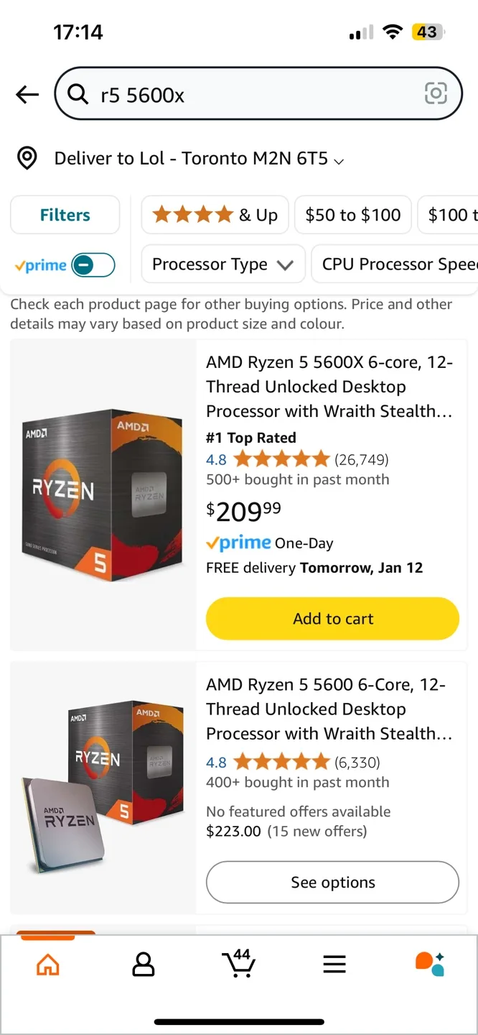
Task: Open the hamburger menu icon
Action: tap(334, 964)
